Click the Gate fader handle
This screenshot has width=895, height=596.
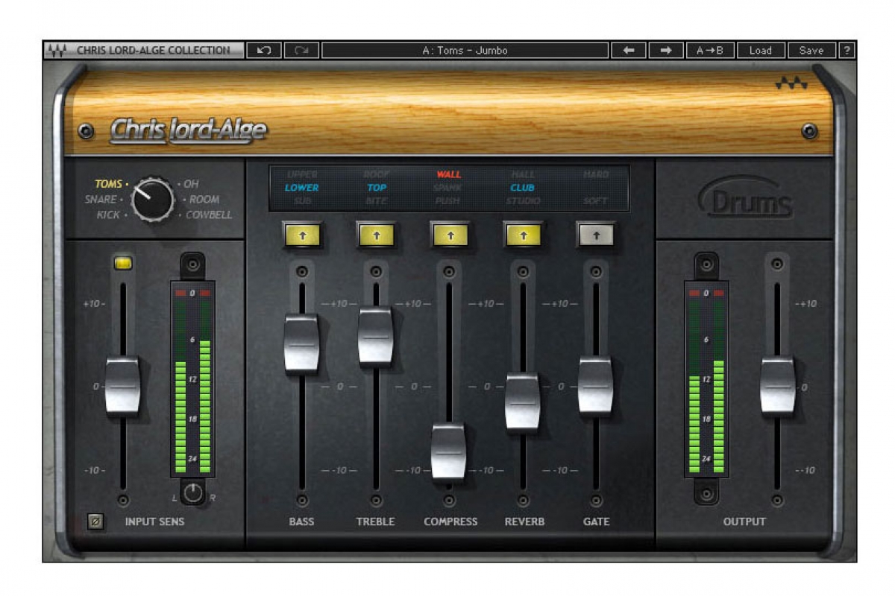pyautogui.click(x=596, y=386)
